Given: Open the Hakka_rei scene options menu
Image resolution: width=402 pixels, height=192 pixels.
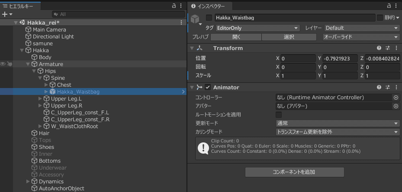Looking at the screenshot, I should [181, 22].
